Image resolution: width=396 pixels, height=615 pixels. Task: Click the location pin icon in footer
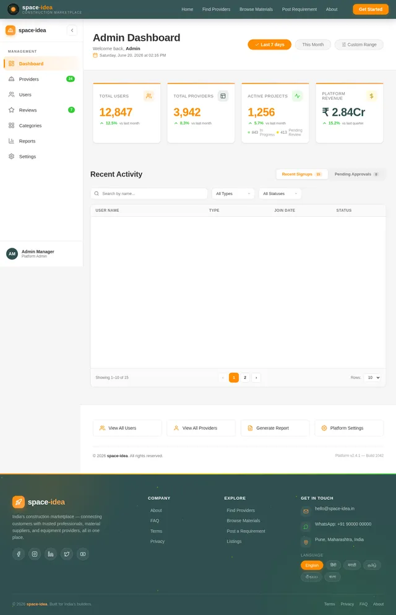(x=306, y=542)
